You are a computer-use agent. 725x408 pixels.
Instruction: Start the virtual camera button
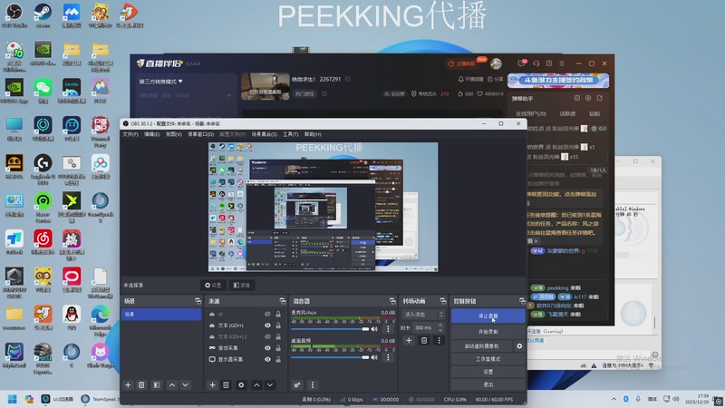(x=481, y=346)
